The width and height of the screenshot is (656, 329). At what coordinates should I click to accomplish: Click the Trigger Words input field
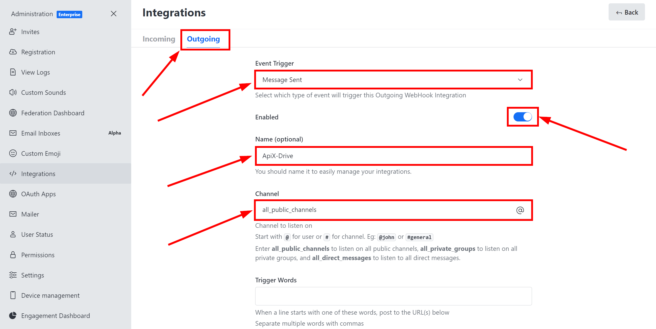pos(393,296)
